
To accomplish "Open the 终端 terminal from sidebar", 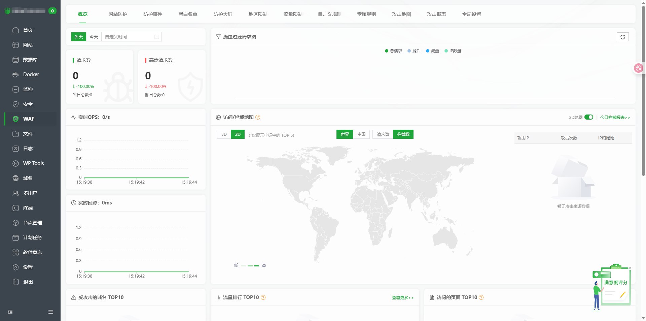I will (x=28, y=208).
